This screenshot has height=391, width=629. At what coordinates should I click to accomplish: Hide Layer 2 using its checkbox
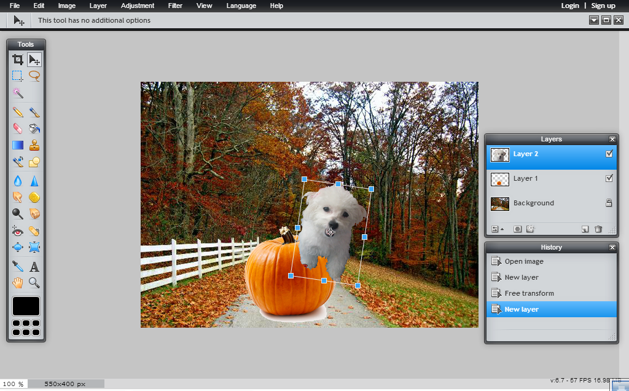(x=609, y=154)
